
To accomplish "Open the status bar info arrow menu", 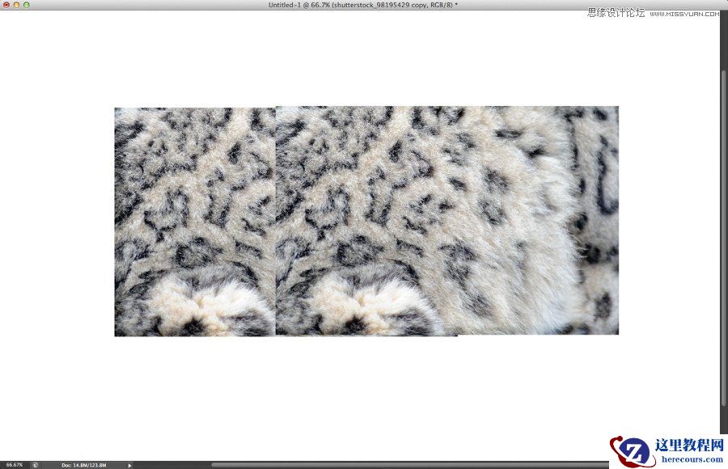I will (x=129, y=465).
